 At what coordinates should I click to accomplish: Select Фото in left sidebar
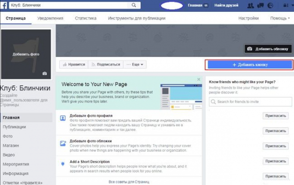click(x=7, y=136)
